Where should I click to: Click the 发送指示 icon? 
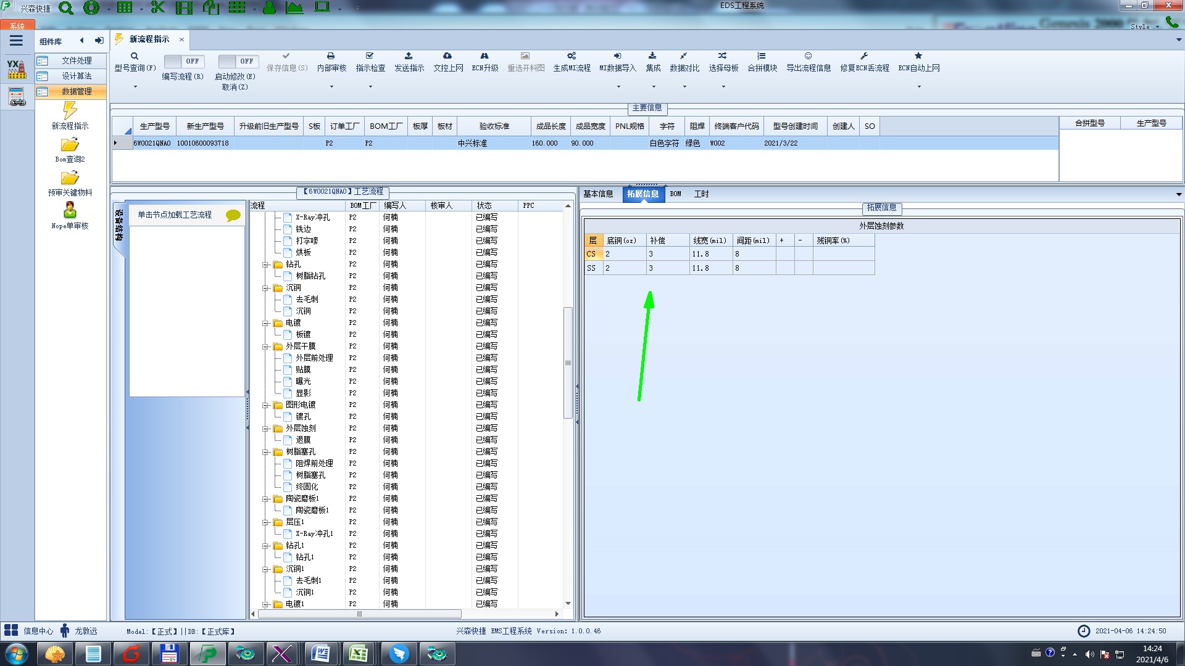pos(409,56)
